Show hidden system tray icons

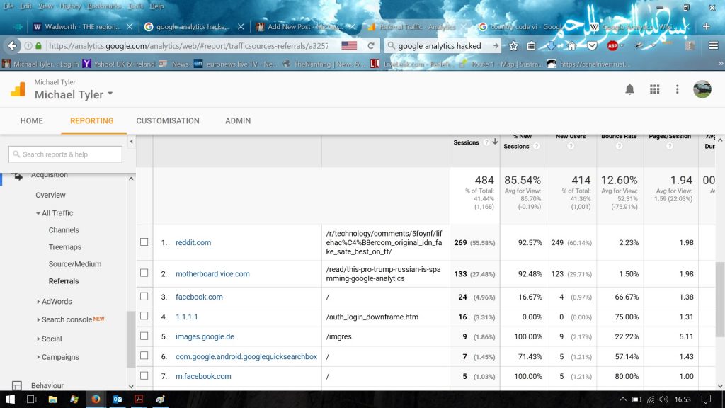(x=623, y=399)
